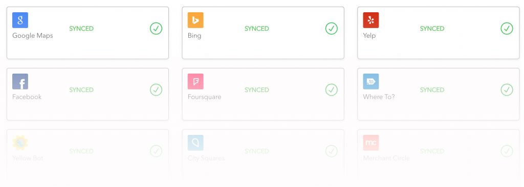Screen dimensions: 524x187
Task: Click the red Yelp logo icon
Action: 371,20
